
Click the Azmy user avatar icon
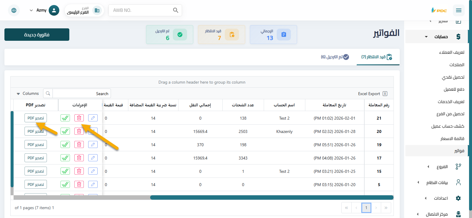(x=54, y=10)
